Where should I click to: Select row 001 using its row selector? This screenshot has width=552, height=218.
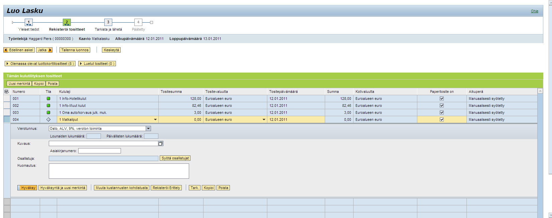coord(7,99)
